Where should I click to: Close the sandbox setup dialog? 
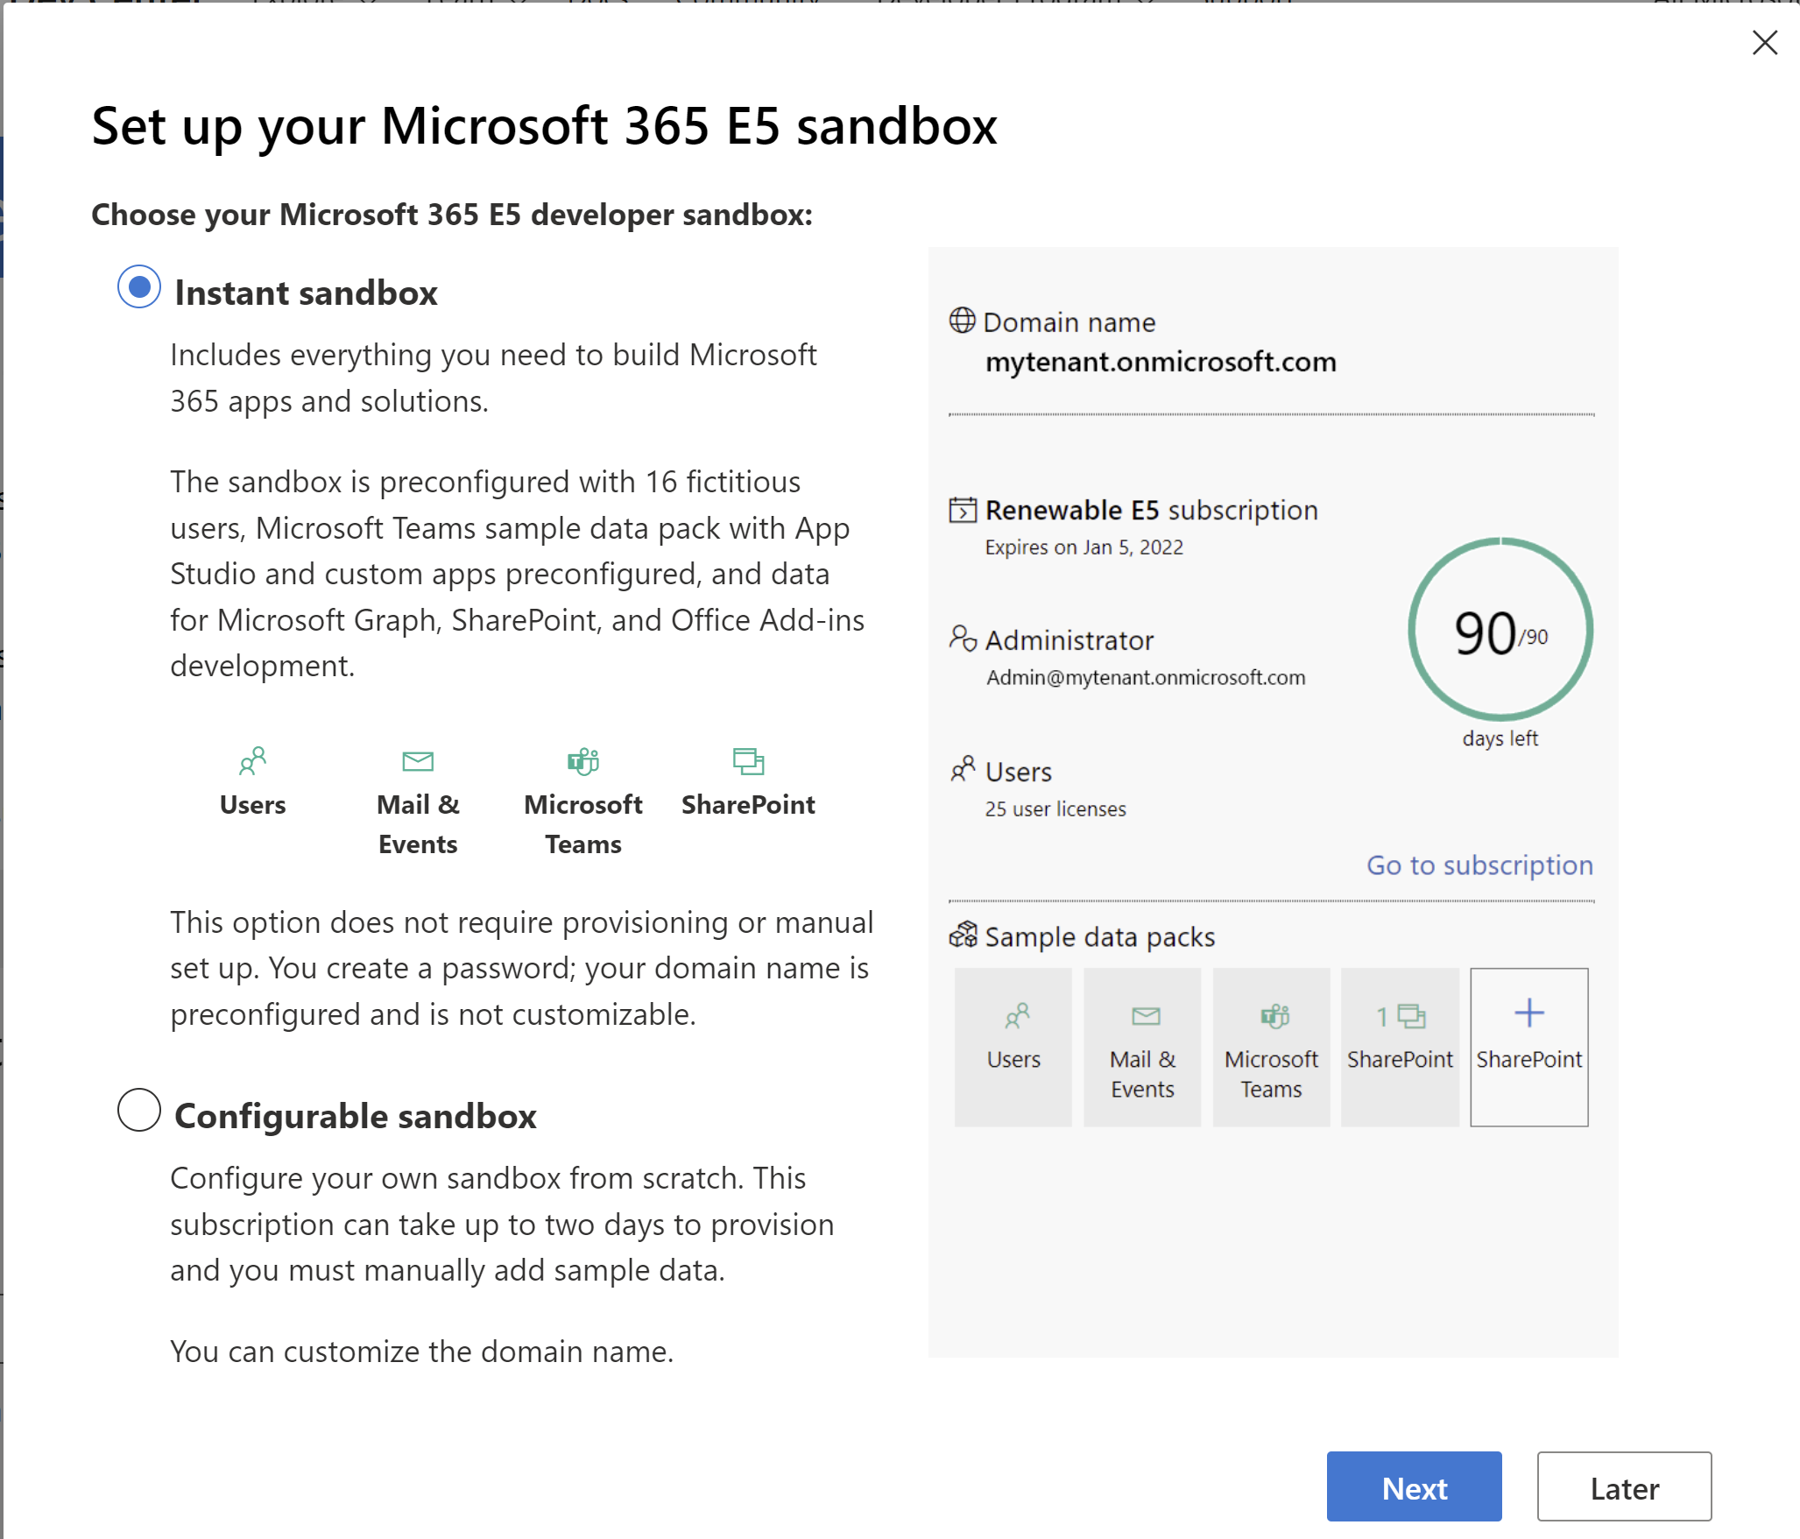click(x=1764, y=42)
